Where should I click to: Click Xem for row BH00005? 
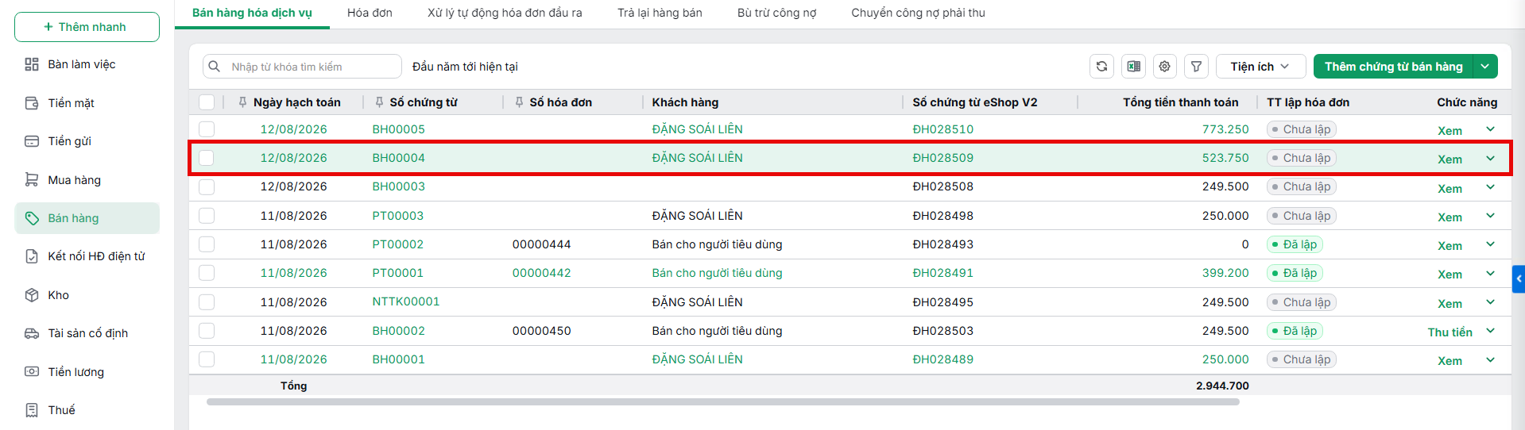pos(1450,131)
